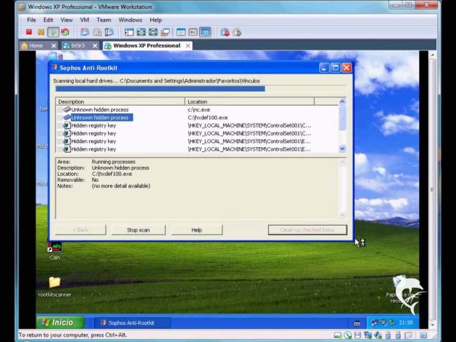Click the red Power Off VM toolbar icon
The height and width of the screenshot is (342, 456).
pos(28,32)
